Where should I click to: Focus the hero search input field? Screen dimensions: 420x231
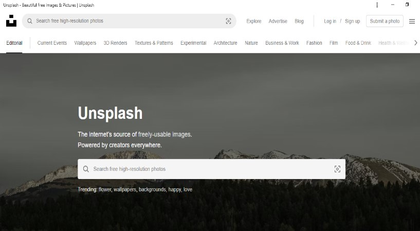[x=206, y=169]
